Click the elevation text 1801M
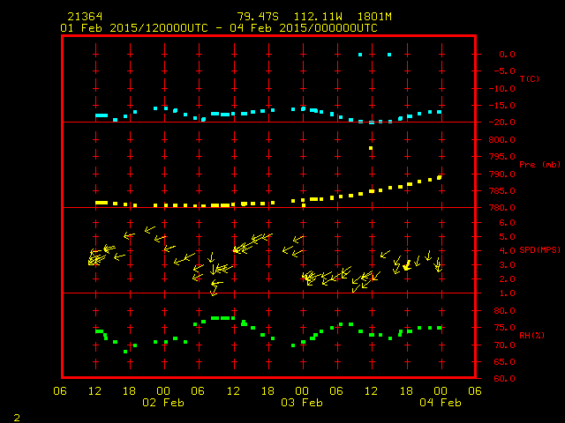Viewport: 565px width, 423px height. pyautogui.click(x=374, y=17)
